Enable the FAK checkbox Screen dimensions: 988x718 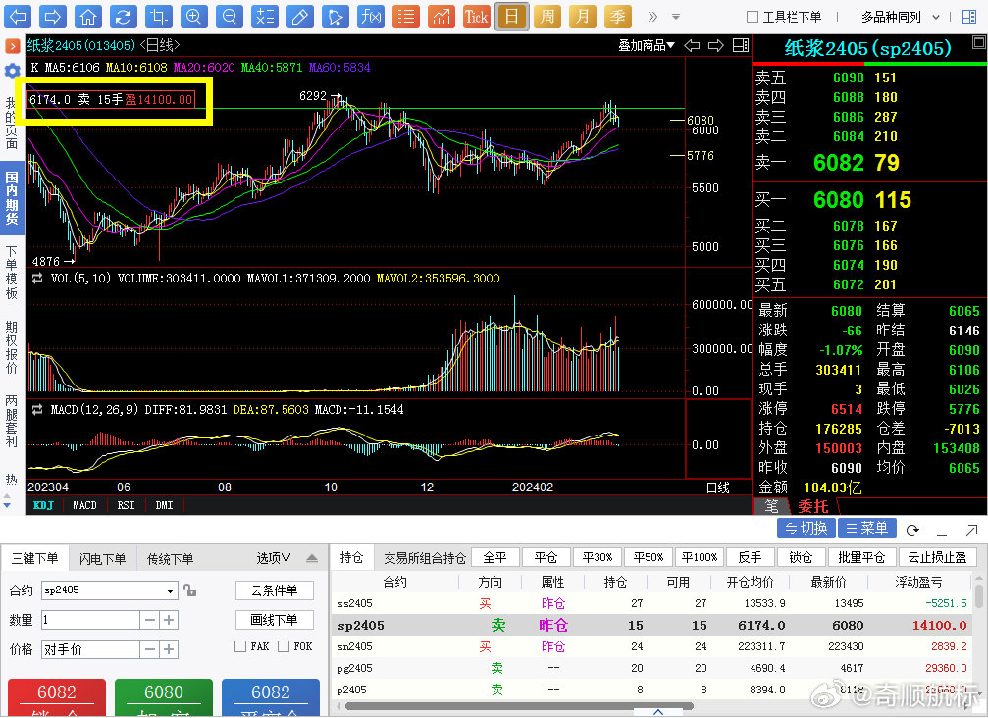tap(240, 646)
